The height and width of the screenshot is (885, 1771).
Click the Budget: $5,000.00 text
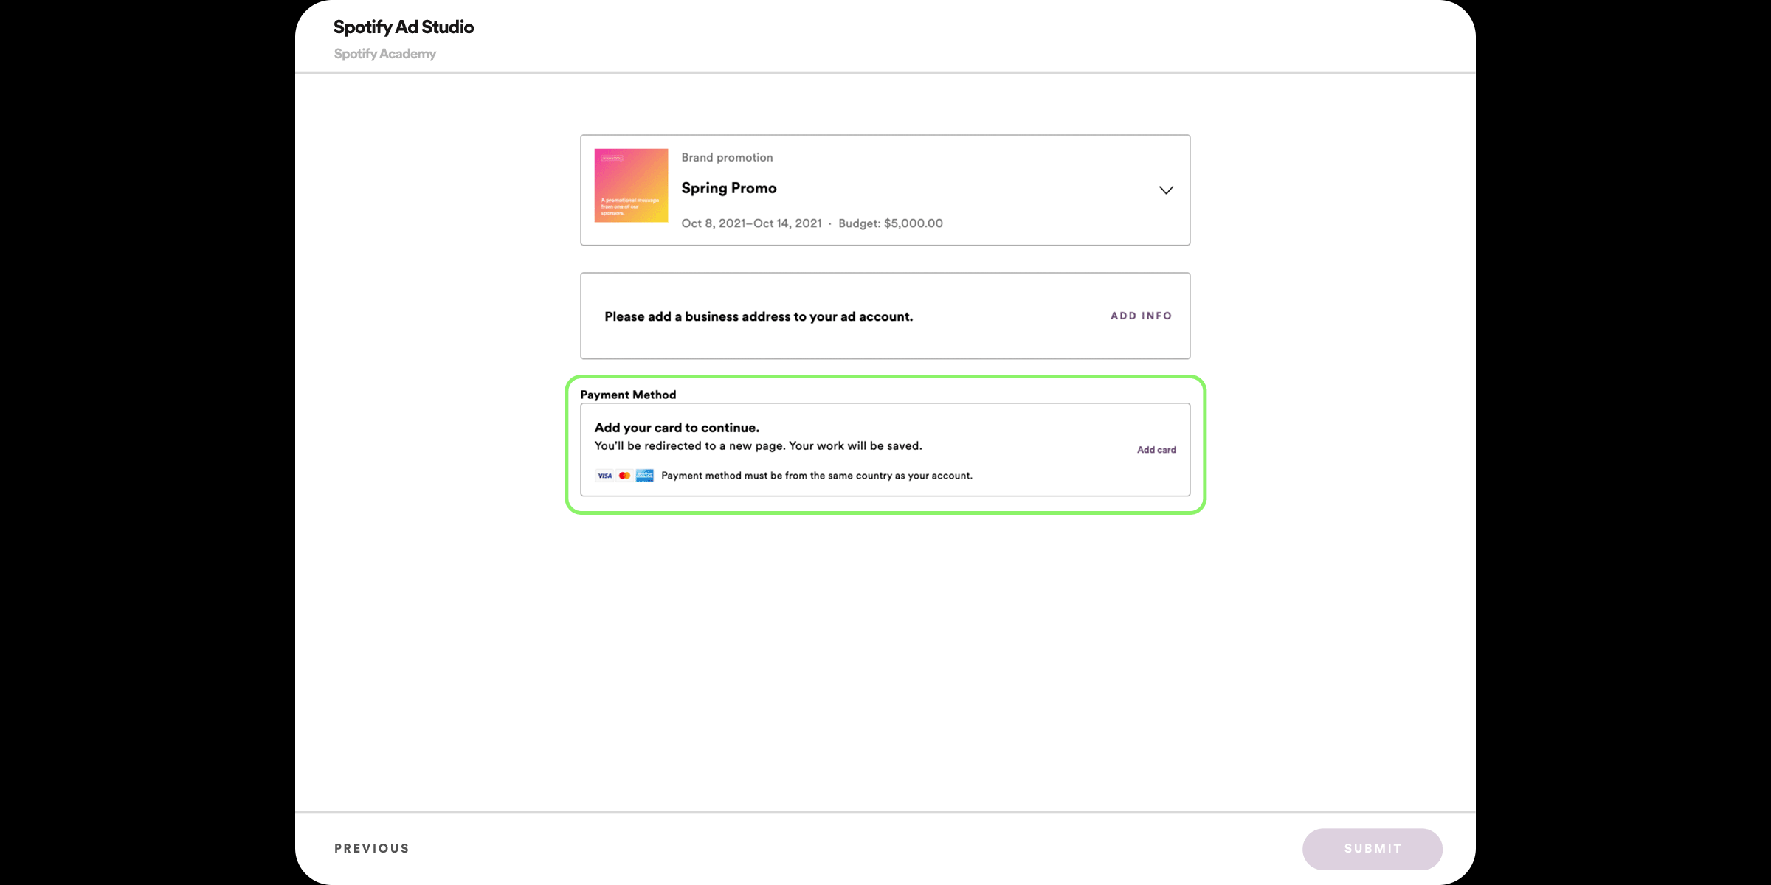[x=891, y=223]
